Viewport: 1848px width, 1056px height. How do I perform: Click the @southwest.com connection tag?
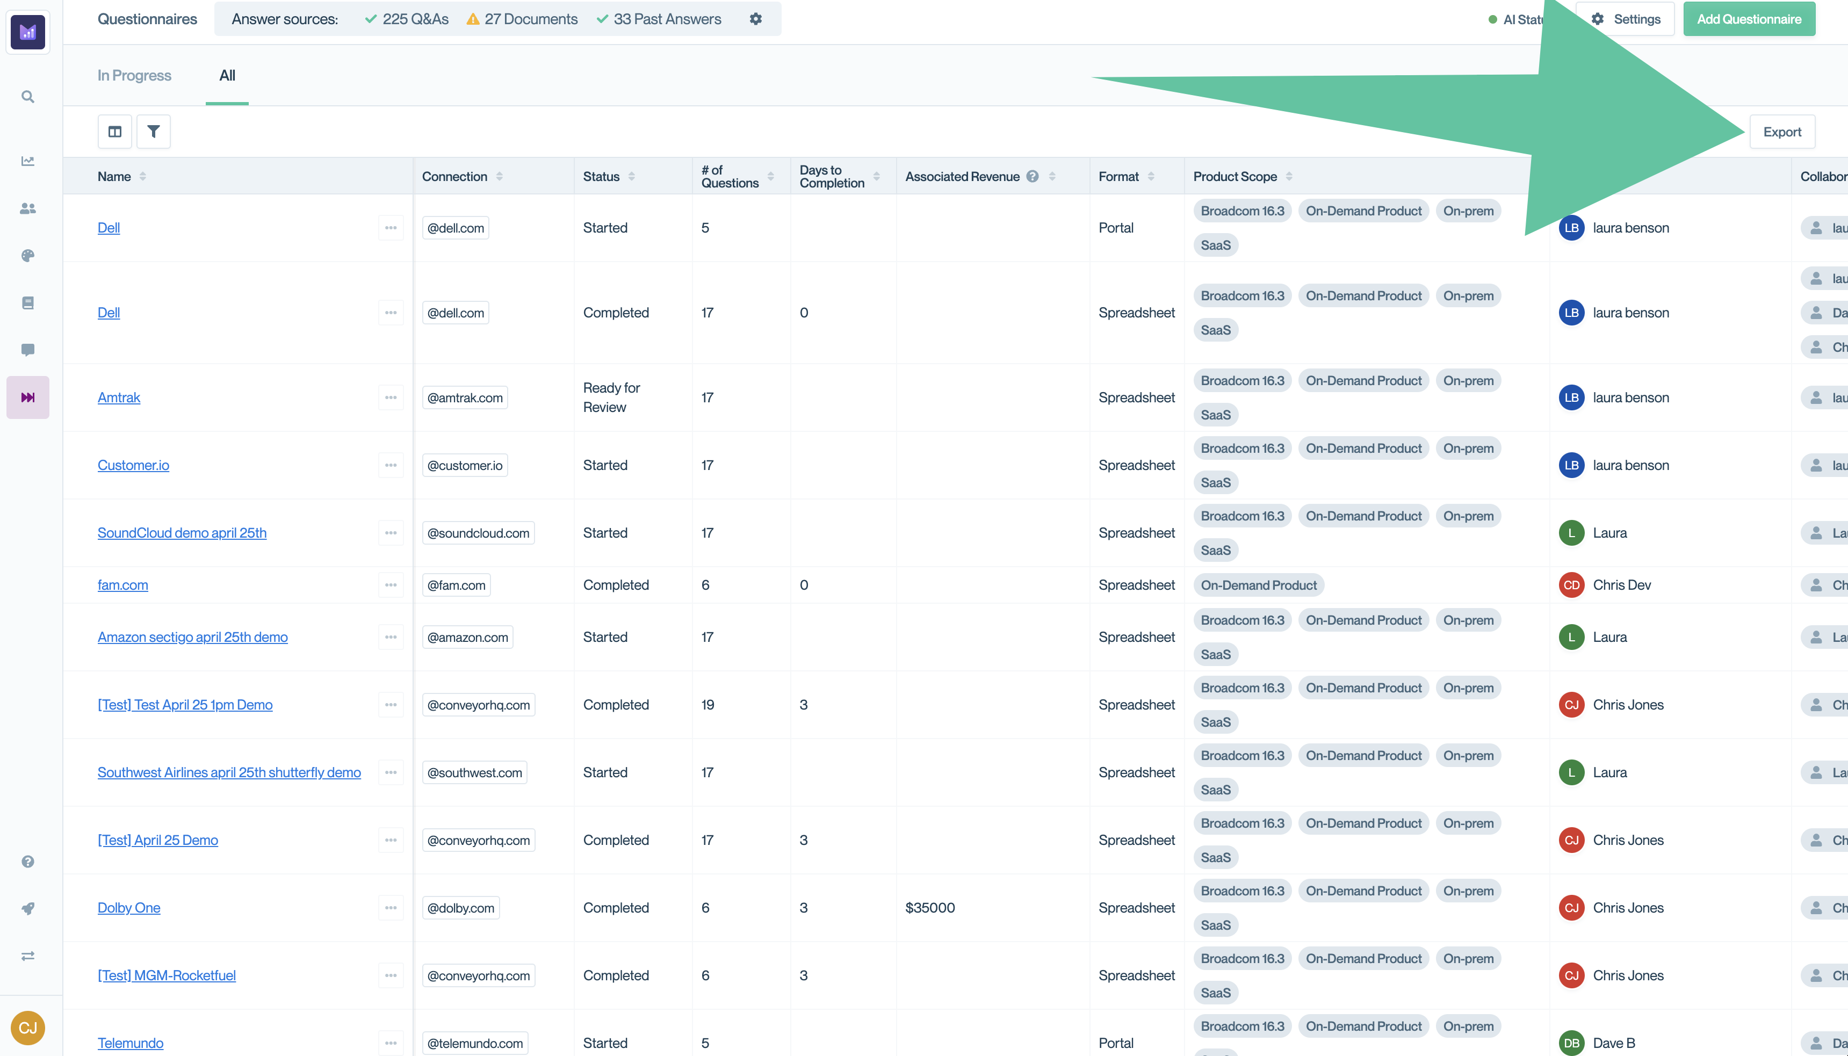(474, 772)
